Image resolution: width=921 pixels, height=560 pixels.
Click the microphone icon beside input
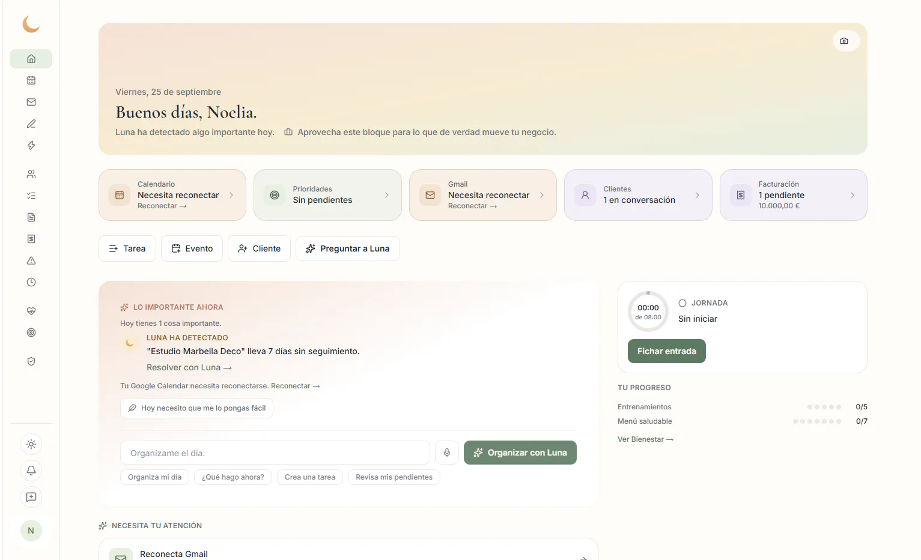tap(447, 453)
